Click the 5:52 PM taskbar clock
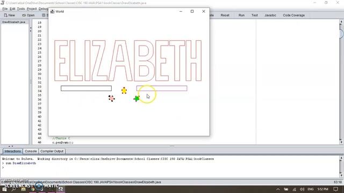344x193 pixels. tap(322, 189)
